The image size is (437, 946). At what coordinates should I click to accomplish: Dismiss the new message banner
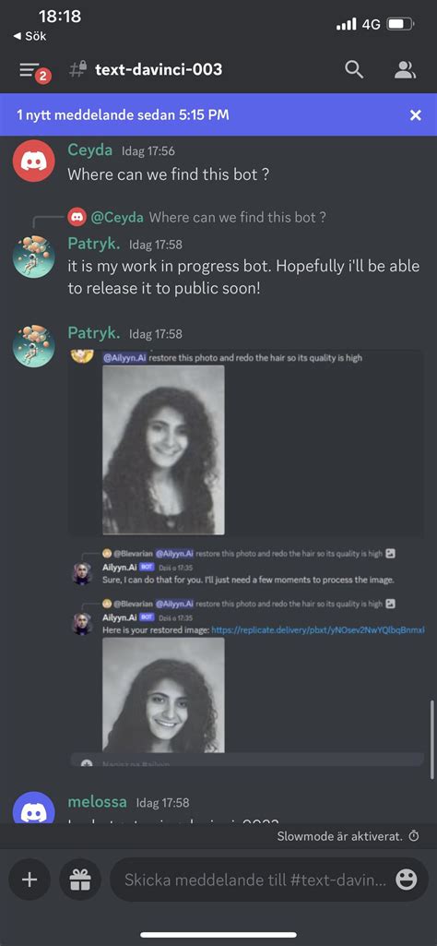pyautogui.click(x=415, y=115)
